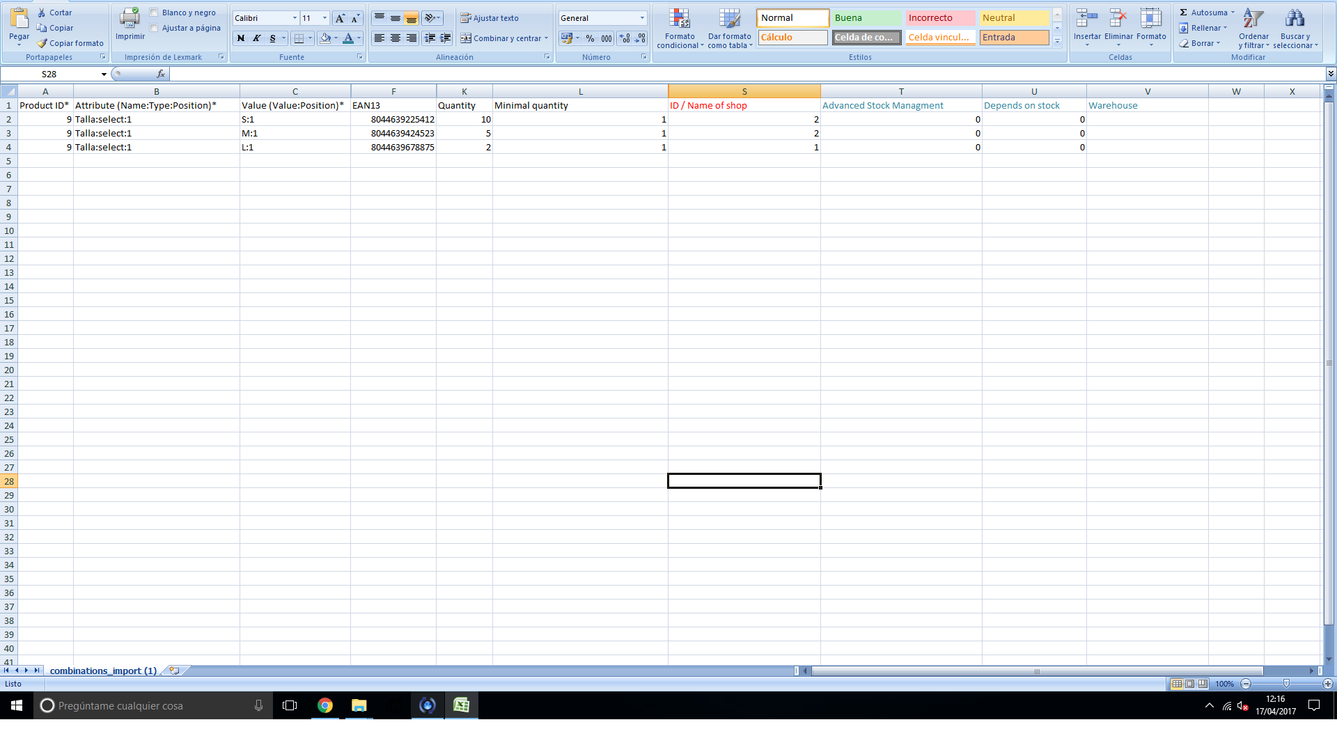Apply the Incorrecto cell style

point(939,18)
